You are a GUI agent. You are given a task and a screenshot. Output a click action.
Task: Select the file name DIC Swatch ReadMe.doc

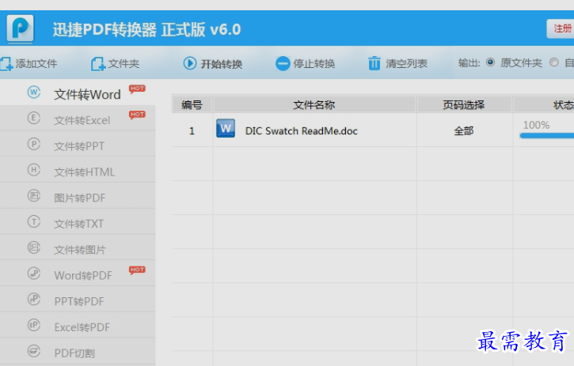pos(302,131)
